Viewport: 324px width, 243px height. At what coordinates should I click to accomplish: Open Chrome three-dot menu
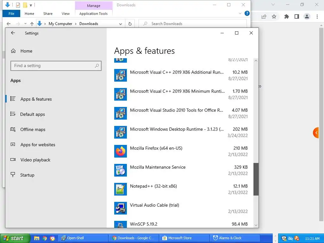(x=317, y=16)
